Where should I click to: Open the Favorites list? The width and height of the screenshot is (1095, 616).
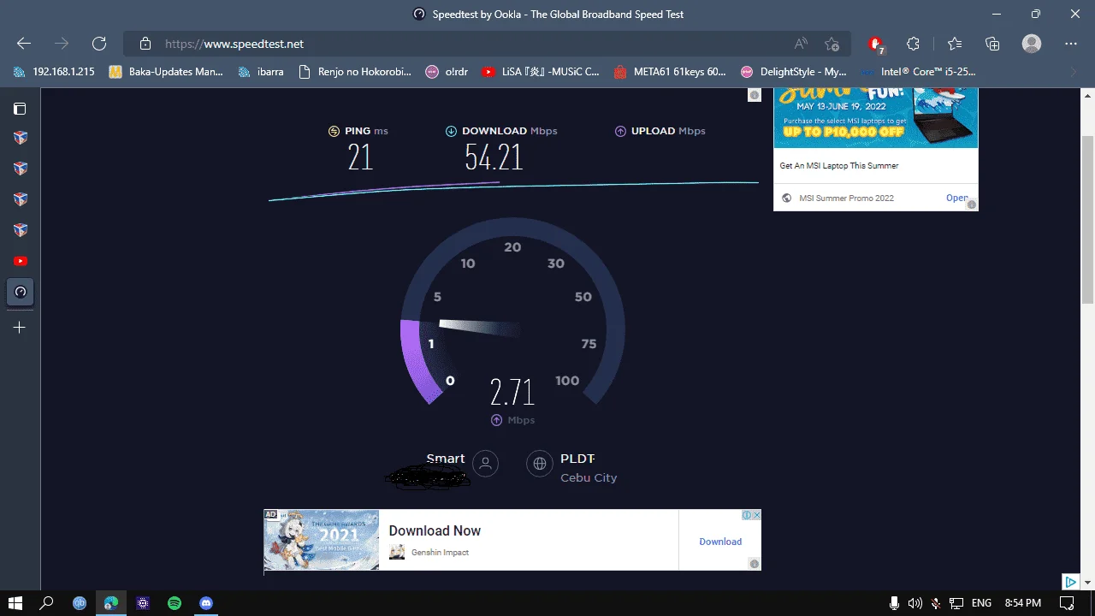coord(955,44)
